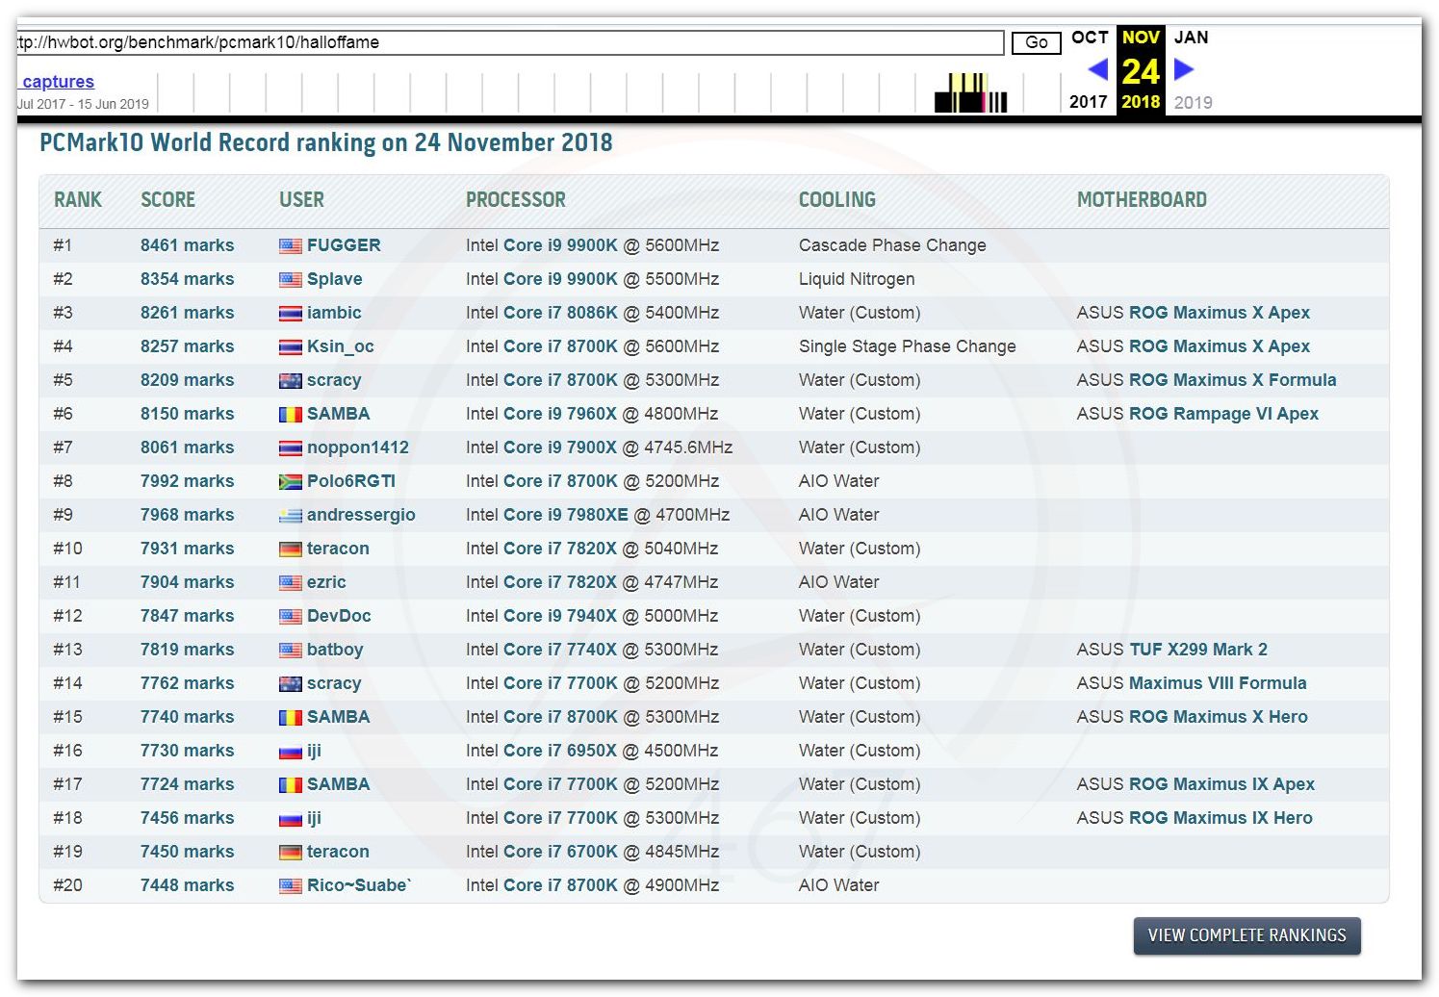The width and height of the screenshot is (1439, 997).
Task: Click the Russian flag at rank #16
Action: pos(290,752)
